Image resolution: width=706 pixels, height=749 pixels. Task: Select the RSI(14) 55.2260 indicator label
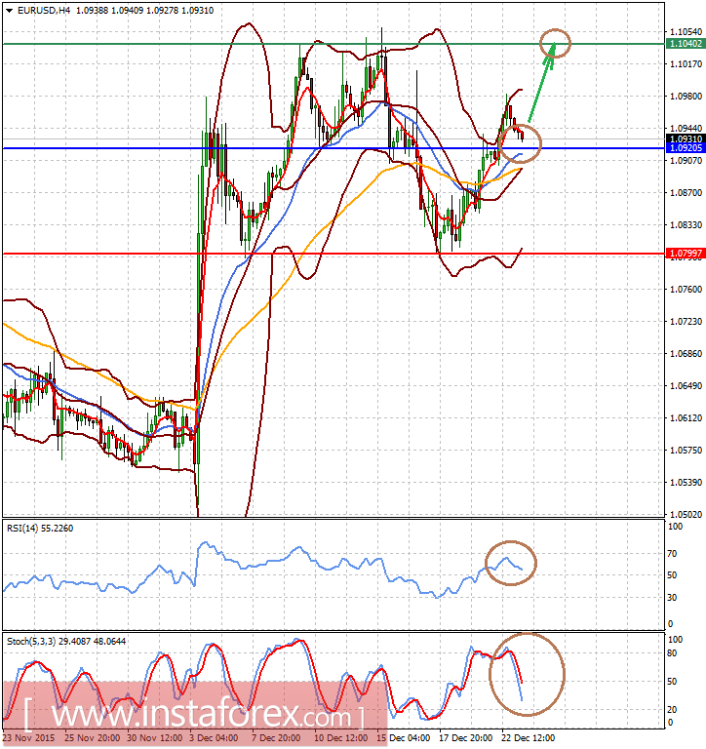[x=40, y=529]
